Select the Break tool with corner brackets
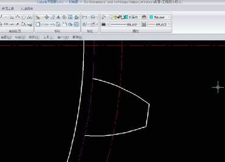 pyautogui.click(x=65, y=24)
